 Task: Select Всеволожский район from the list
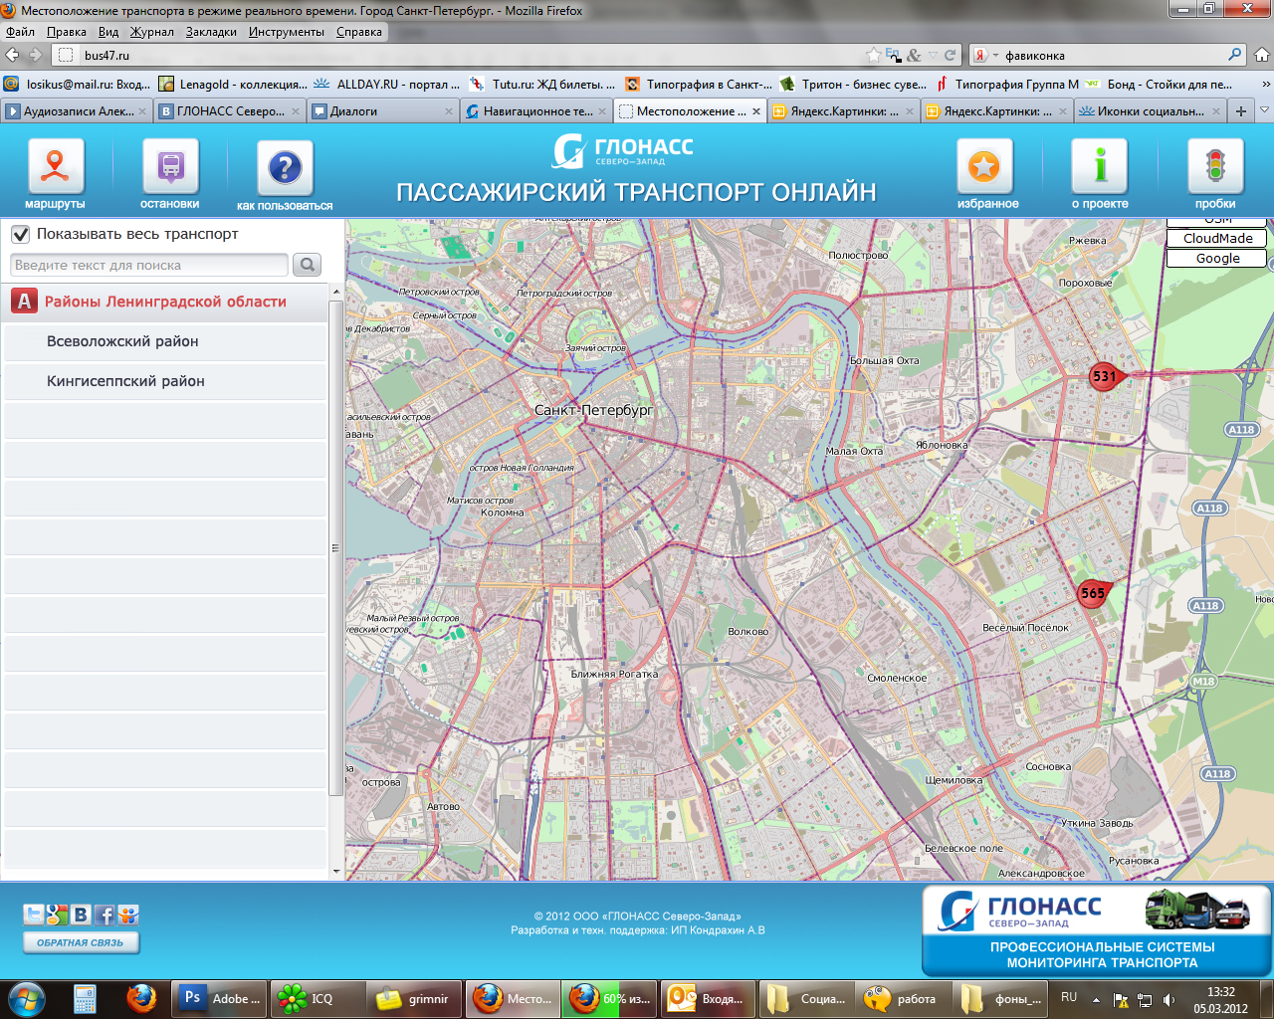click(122, 341)
